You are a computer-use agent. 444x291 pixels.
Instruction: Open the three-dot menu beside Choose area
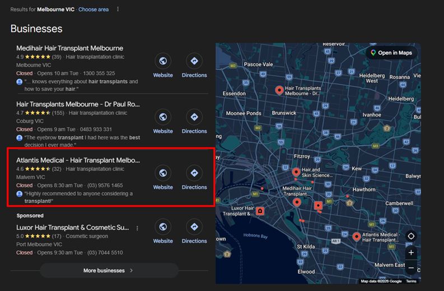(x=118, y=10)
